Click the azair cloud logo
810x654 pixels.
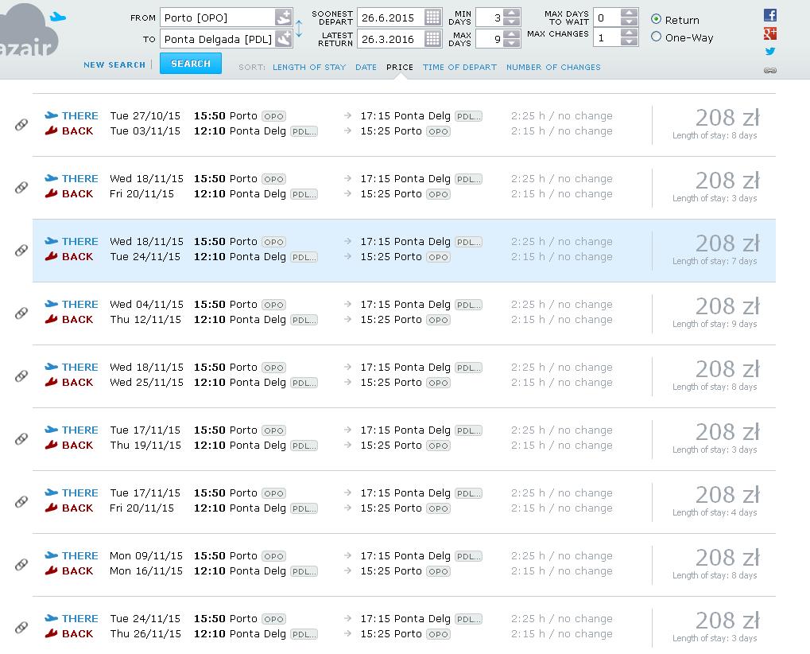click(x=29, y=31)
